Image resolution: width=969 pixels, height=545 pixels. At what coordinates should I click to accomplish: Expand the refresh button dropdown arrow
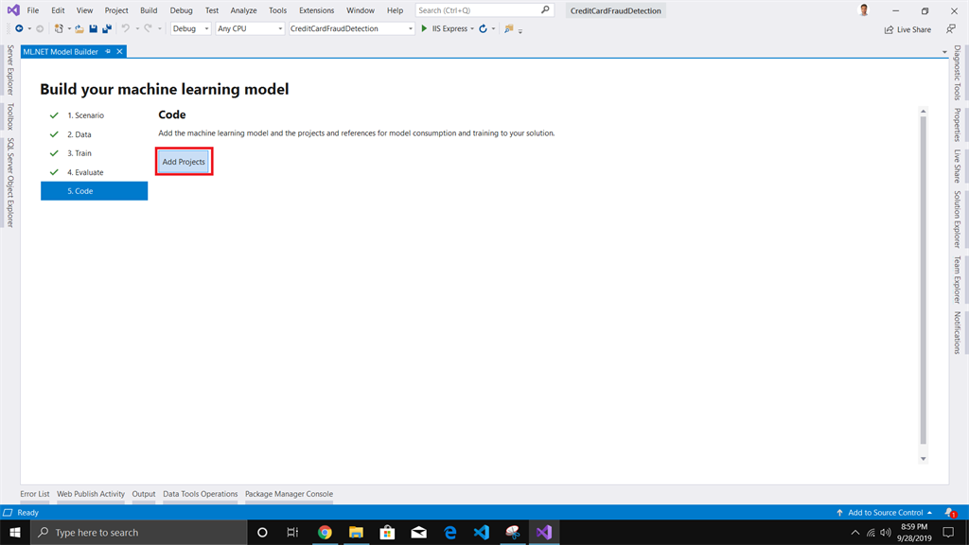(493, 28)
